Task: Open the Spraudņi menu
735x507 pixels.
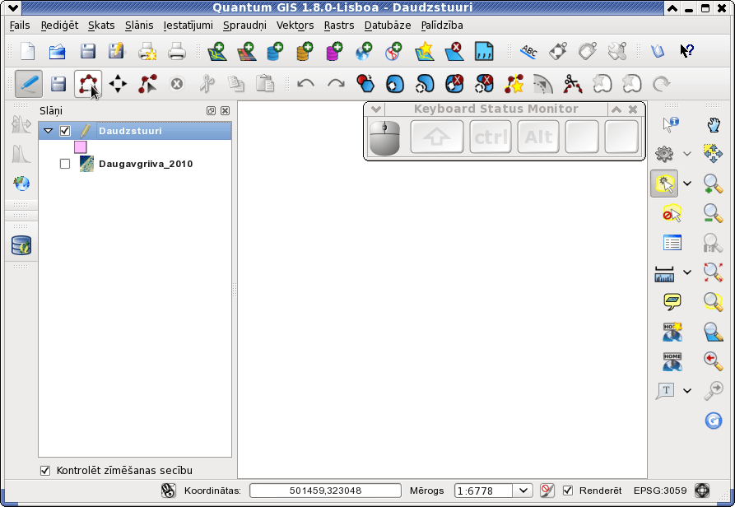Action: [x=244, y=26]
